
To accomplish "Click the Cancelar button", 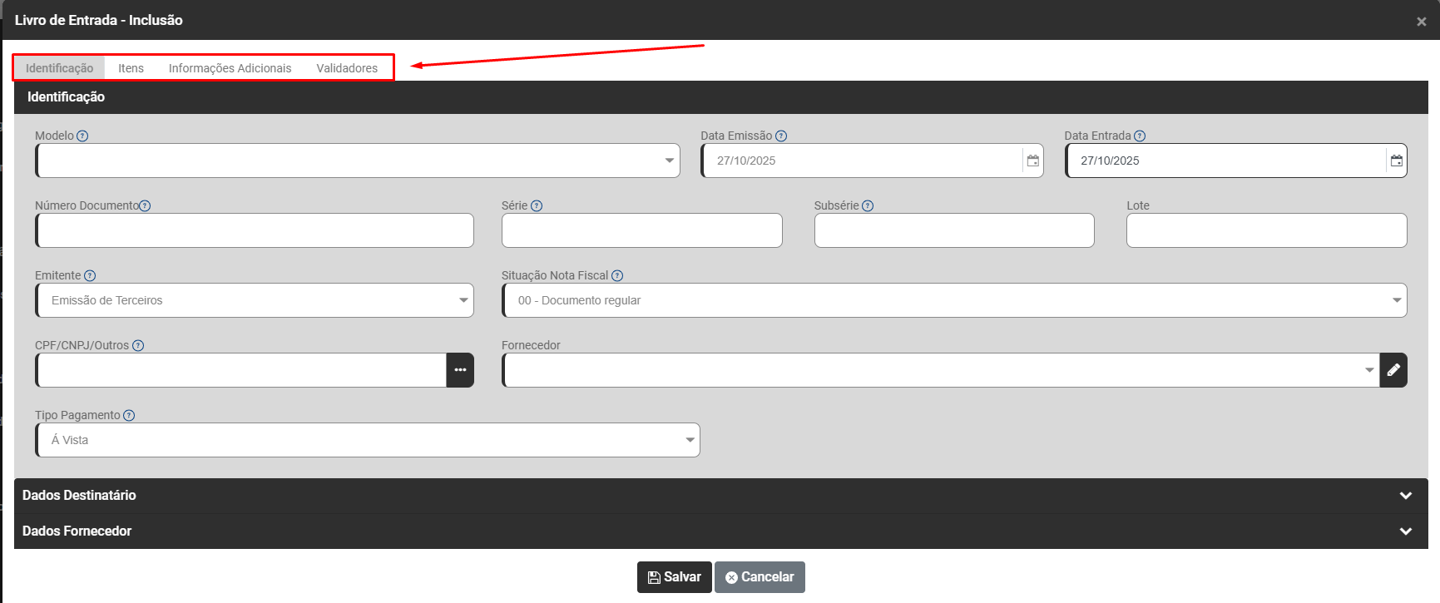I will 760,577.
